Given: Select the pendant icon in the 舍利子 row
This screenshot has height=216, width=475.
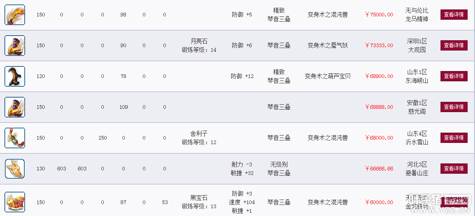Looking at the screenshot, I should (15, 138).
